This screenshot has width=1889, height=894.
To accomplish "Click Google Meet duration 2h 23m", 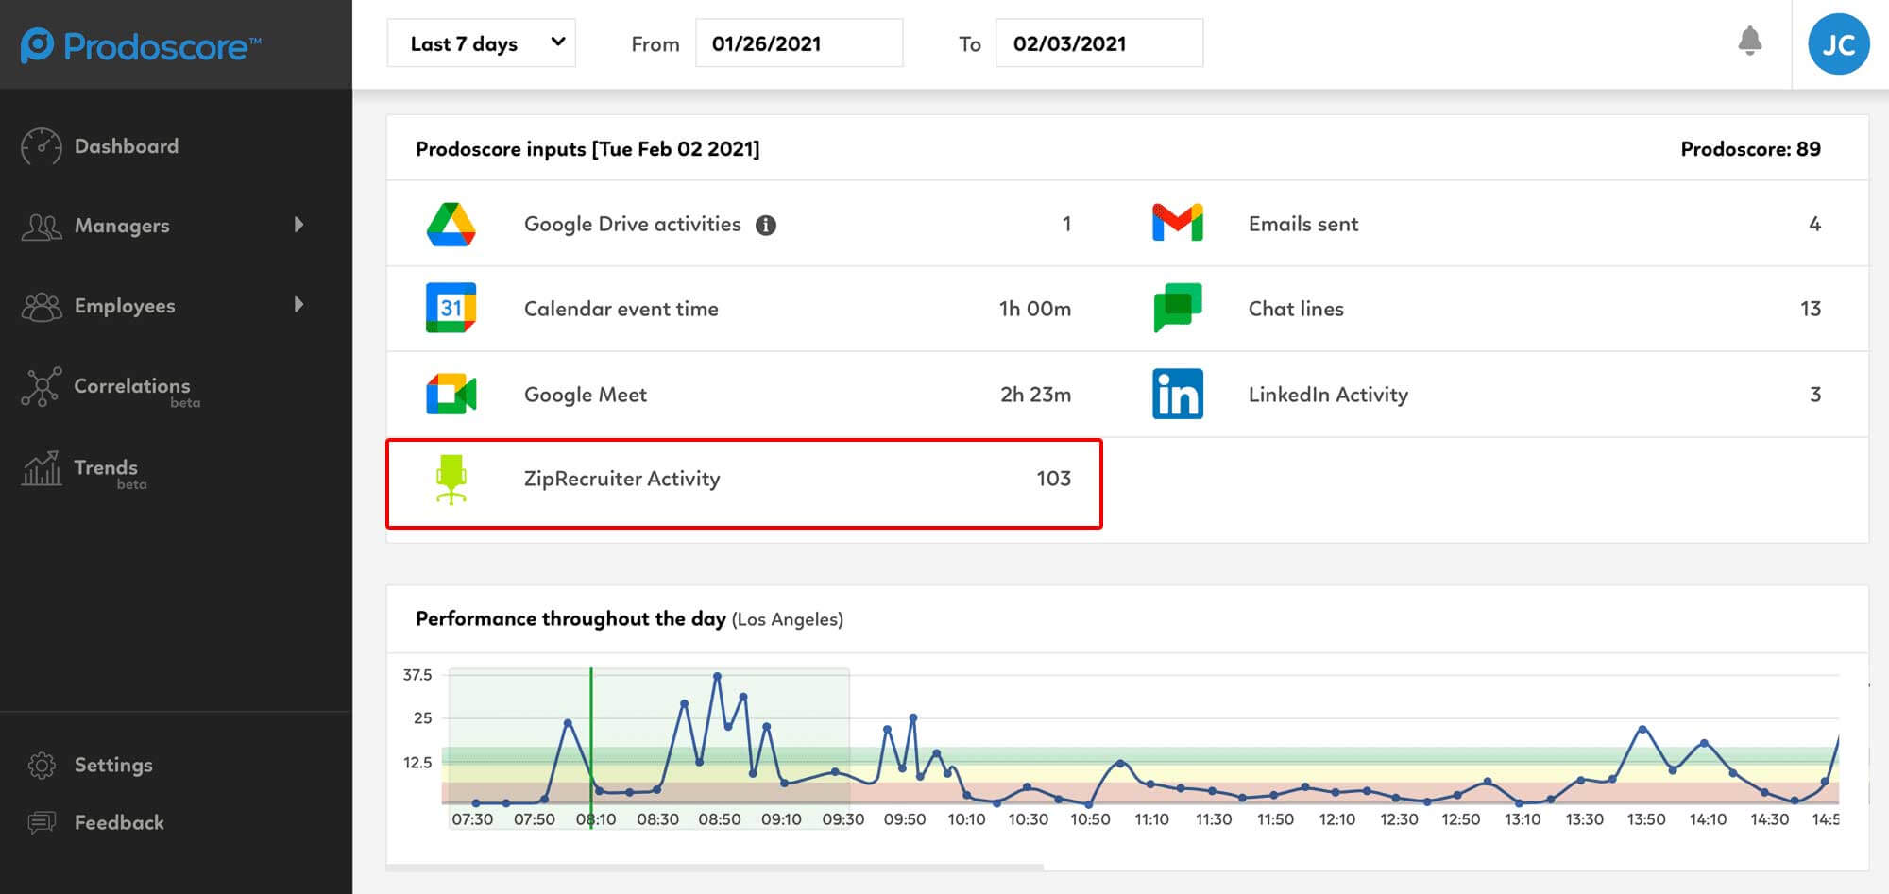I will pyautogui.click(x=1035, y=395).
